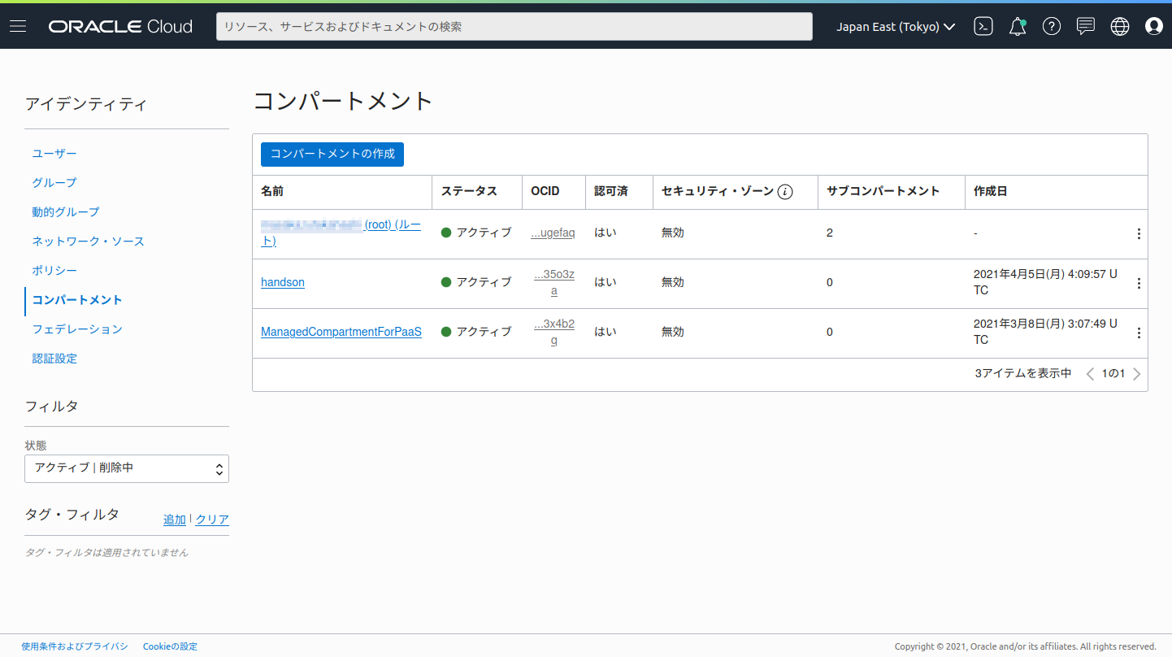Screen dimensions: 1172x657
Task: Open the hamburger navigation menu
Action: click(x=18, y=26)
